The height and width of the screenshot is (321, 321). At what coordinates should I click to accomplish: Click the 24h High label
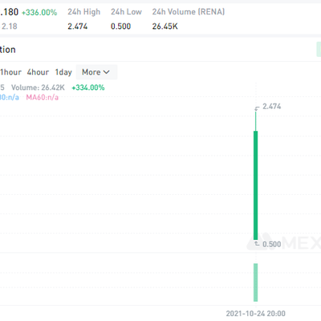pos(83,12)
